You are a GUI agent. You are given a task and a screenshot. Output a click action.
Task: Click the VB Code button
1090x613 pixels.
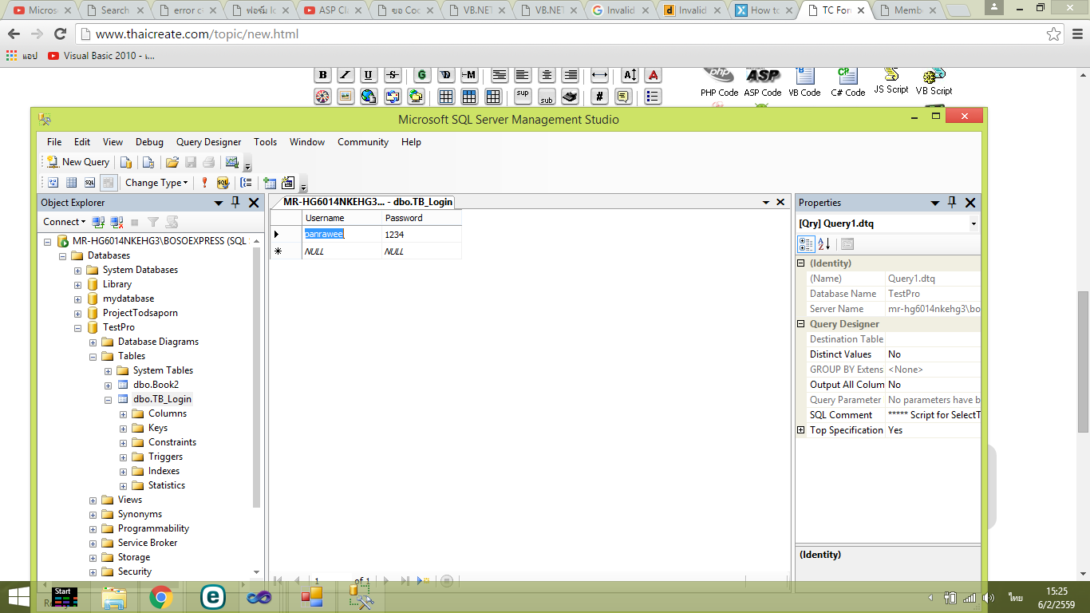point(804,82)
